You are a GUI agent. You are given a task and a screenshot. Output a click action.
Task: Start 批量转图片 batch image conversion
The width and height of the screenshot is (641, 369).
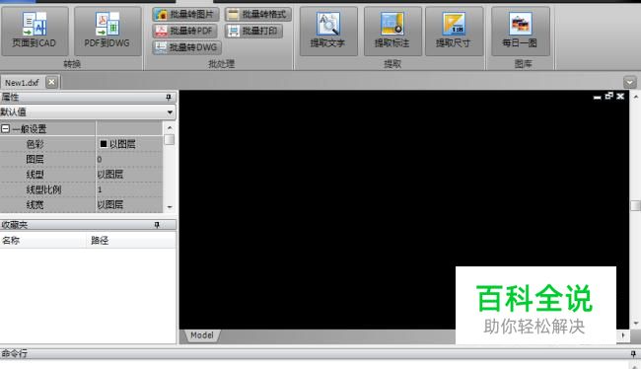[x=186, y=15]
